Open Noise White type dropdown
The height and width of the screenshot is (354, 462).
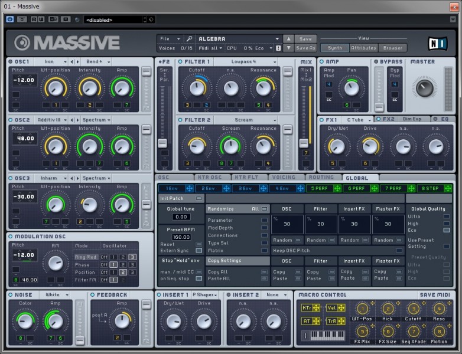click(x=57, y=295)
